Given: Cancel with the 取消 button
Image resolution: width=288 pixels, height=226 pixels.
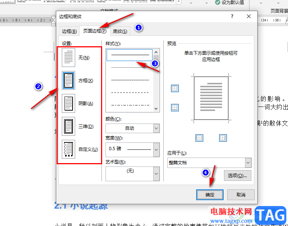Looking at the screenshot, I should point(241,195).
